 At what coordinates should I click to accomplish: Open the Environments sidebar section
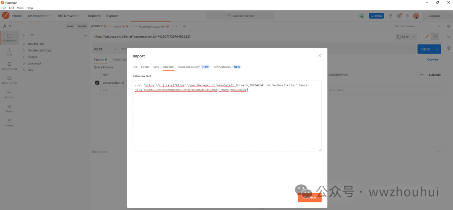[9, 66]
